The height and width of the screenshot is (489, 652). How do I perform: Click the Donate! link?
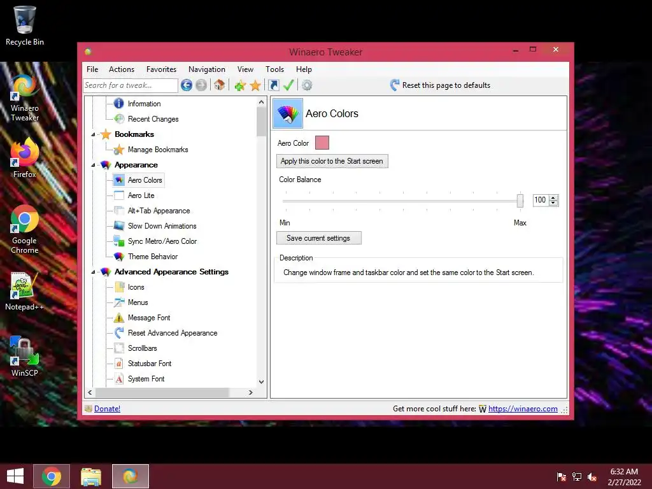107,409
